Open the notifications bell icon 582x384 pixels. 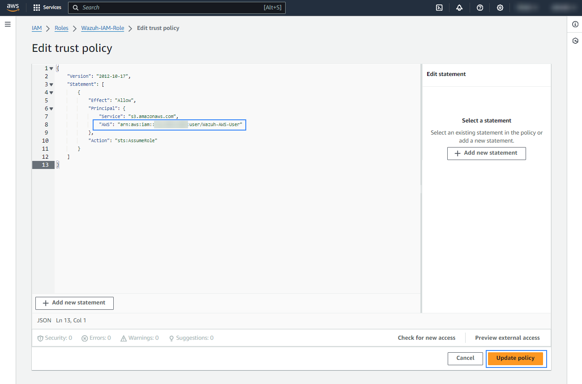click(459, 8)
